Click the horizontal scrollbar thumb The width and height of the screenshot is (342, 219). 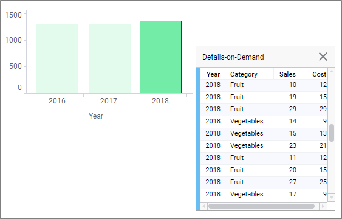point(261,206)
